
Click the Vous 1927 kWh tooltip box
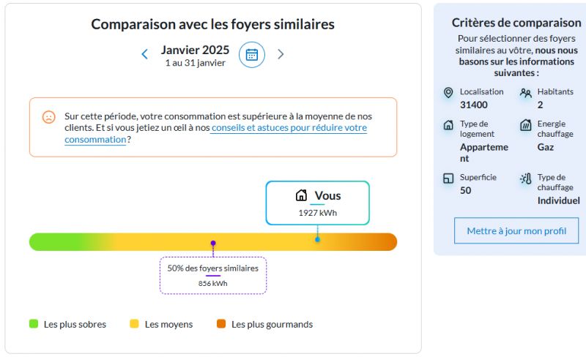pos(317,203)
